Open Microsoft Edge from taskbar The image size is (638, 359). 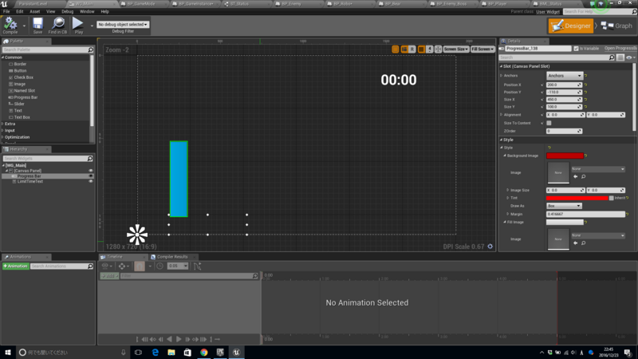point(155,352)
